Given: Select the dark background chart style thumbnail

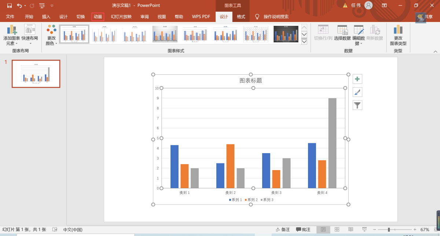Looking at the screenshot, I should [x=286, y=34].
